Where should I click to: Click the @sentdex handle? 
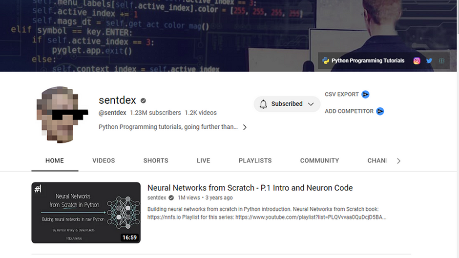pyautogui.click(x=112, y=113)
